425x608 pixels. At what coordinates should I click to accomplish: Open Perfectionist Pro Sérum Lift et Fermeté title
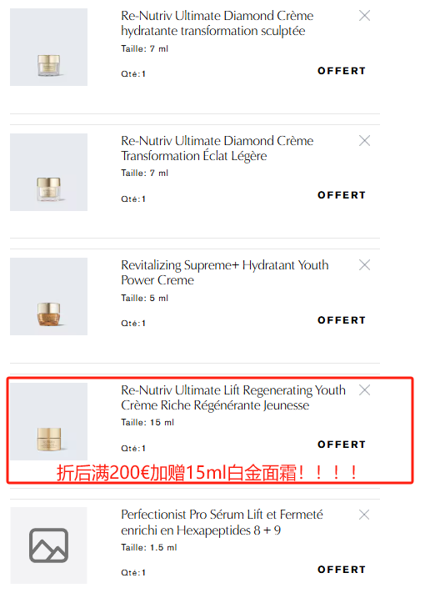[x=222, y=522]
